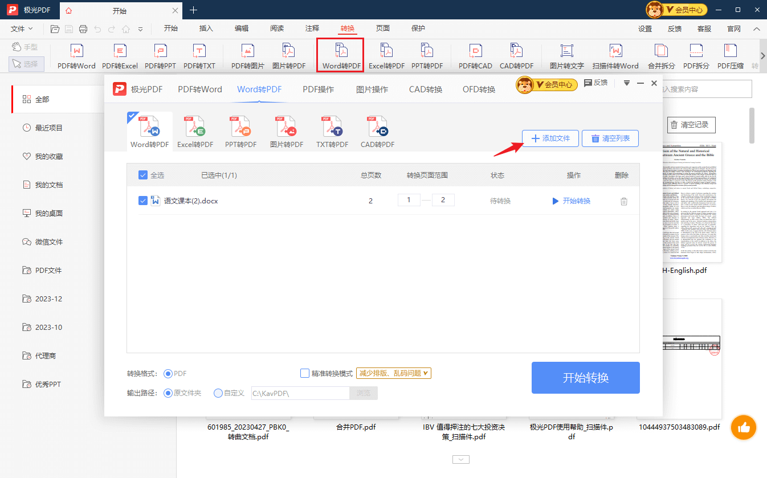The height and width of the screenshot is (478, 767).
Task: Open the PDF转Word toolbar tool
Action: [x=76, y=56]
